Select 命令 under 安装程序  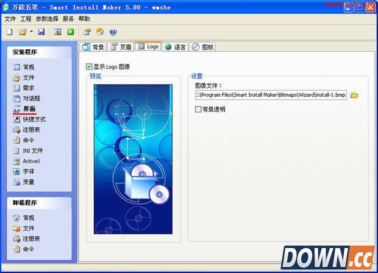tap(24, 140)
